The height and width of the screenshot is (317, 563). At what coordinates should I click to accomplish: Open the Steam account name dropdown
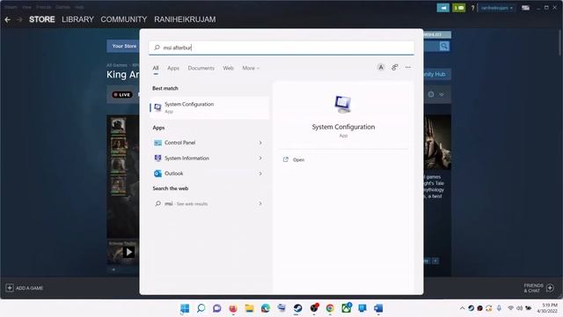[496, 8]
